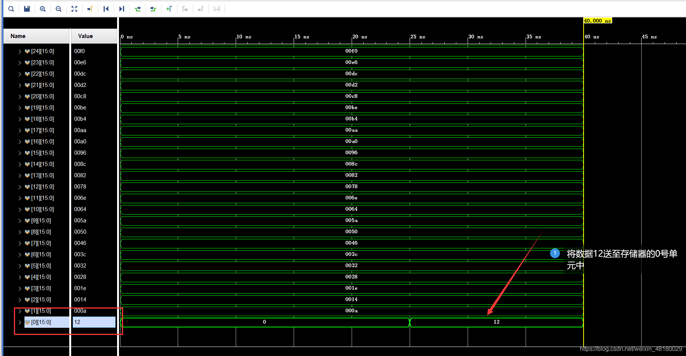Image resolution: width=686 pixels, height=356 pixels.
Task: Click the bus icon of signal [14][15:0]
Action: tap(27, 164)
